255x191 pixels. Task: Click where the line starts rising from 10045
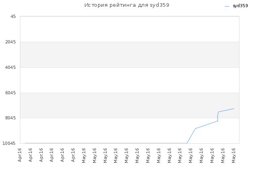point(187,143)
